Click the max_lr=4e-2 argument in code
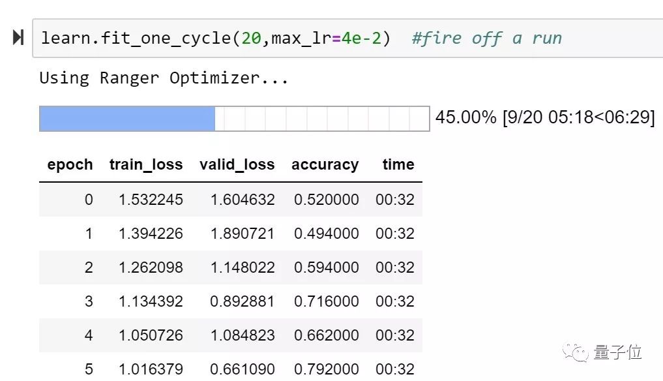Screen dimensions: 663x381 pyautogui.click(x=326, y=38)
